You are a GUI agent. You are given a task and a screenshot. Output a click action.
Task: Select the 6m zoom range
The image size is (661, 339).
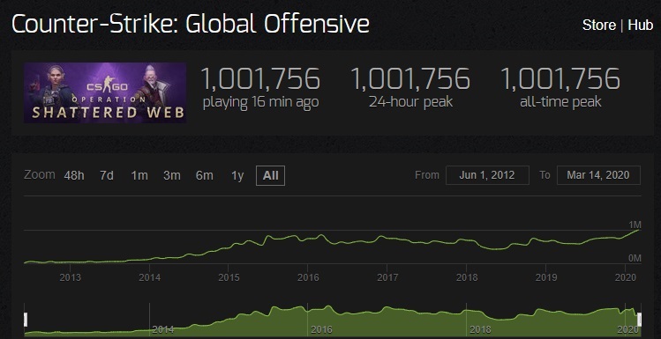point(205,175)
